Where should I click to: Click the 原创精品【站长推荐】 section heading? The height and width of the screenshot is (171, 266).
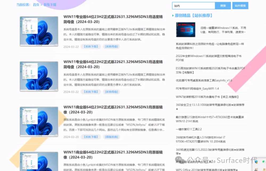(x=193, y=16)
